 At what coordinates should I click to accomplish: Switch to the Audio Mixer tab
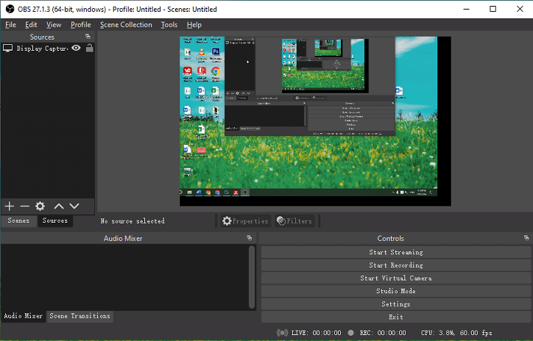(23, 316)
